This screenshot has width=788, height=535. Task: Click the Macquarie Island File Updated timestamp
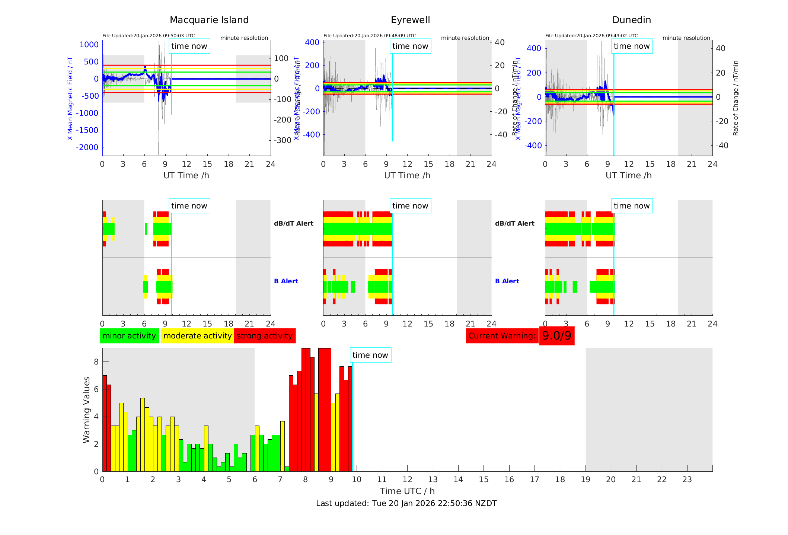coord(149,36)
